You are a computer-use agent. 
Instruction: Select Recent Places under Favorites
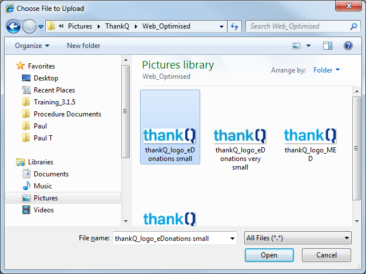tap(54, 90)
